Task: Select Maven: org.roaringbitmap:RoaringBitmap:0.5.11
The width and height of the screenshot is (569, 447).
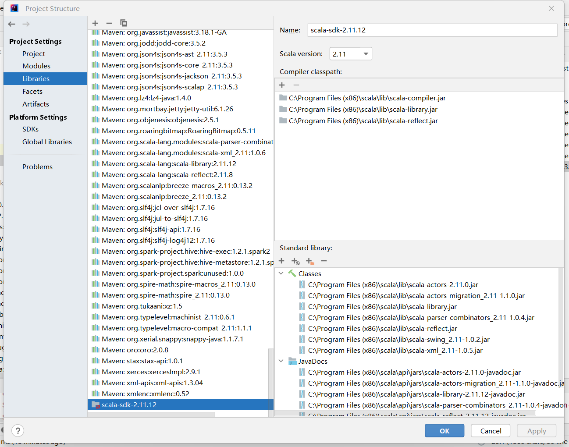Action: (181, 131)
